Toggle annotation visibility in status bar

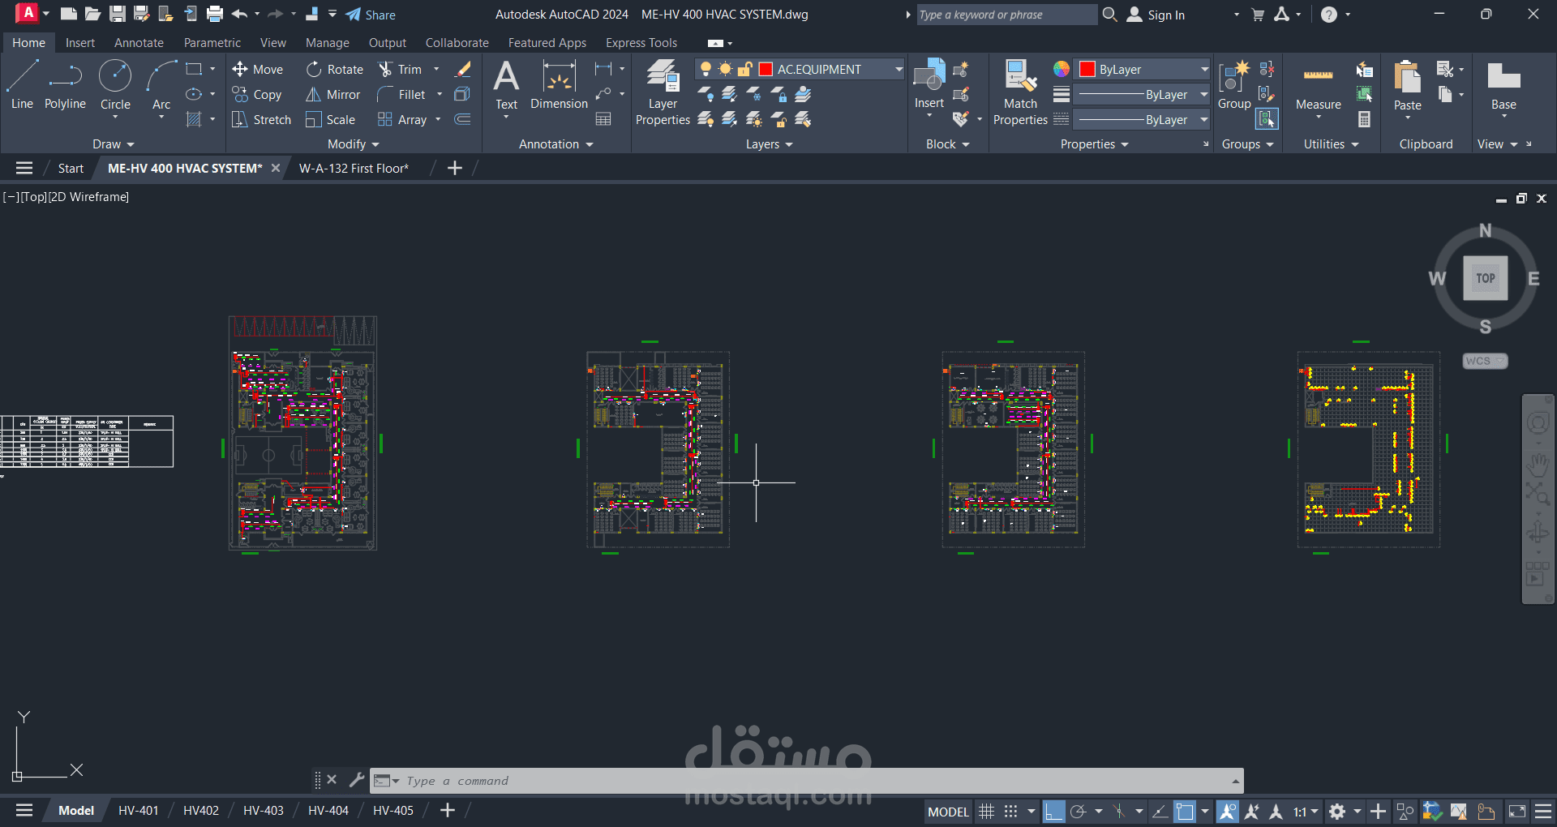point(1228,811)
